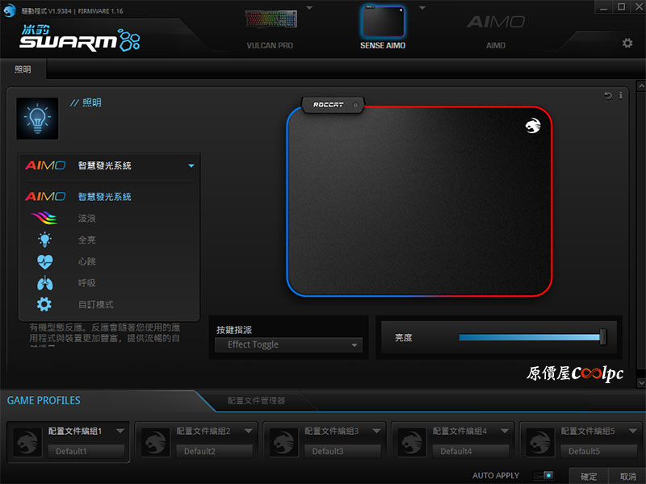Select the 全亮 fully lit label
646x484 pixels.
(87, 240)
